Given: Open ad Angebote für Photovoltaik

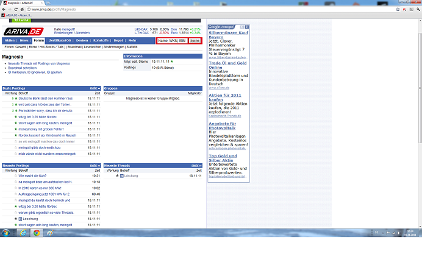Looking at the screenshot, I should (223, 126).
